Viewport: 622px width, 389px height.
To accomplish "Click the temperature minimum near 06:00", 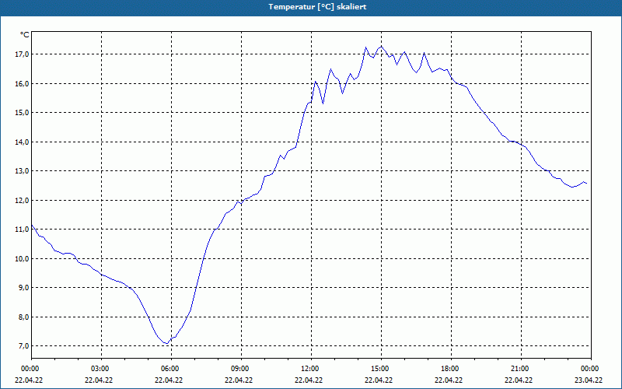I will pos(166,343).
